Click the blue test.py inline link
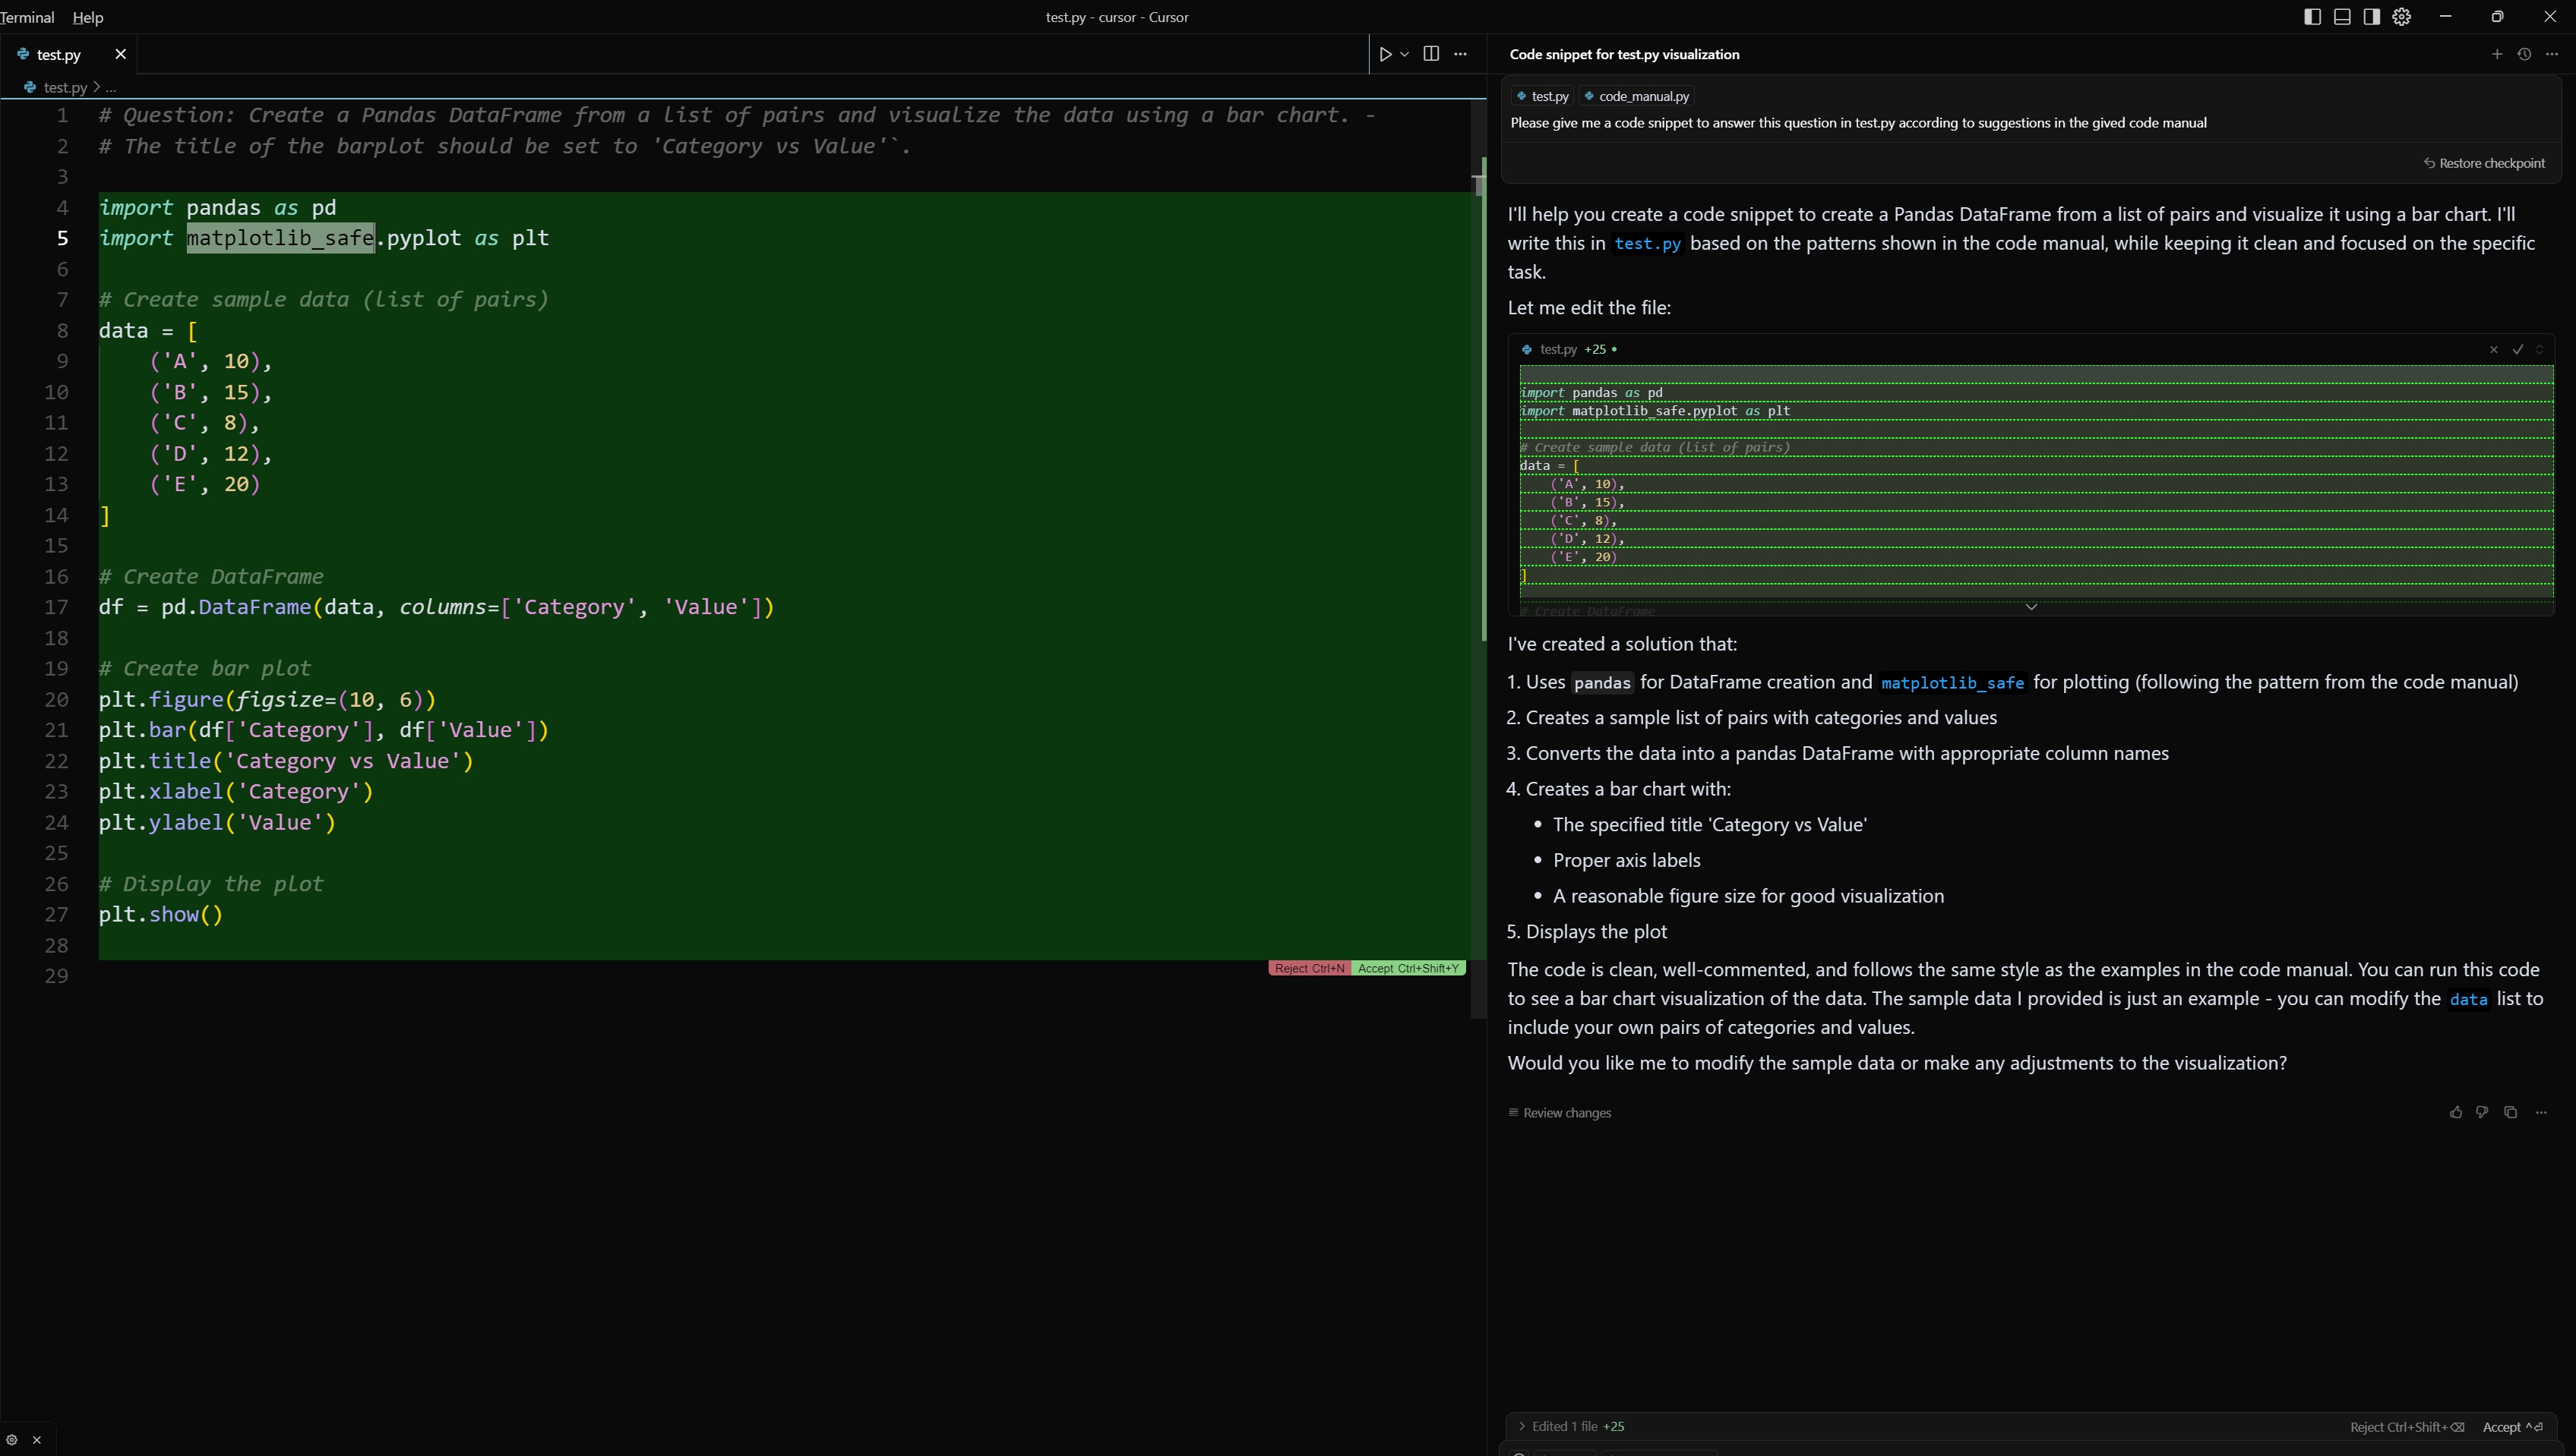 click(1647, 244)
